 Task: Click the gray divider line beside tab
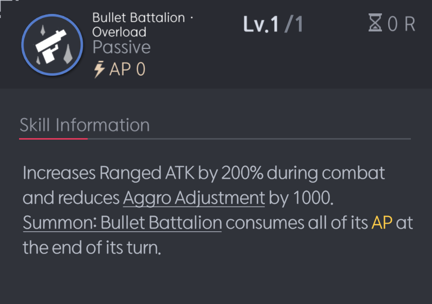tap(249, 139)
